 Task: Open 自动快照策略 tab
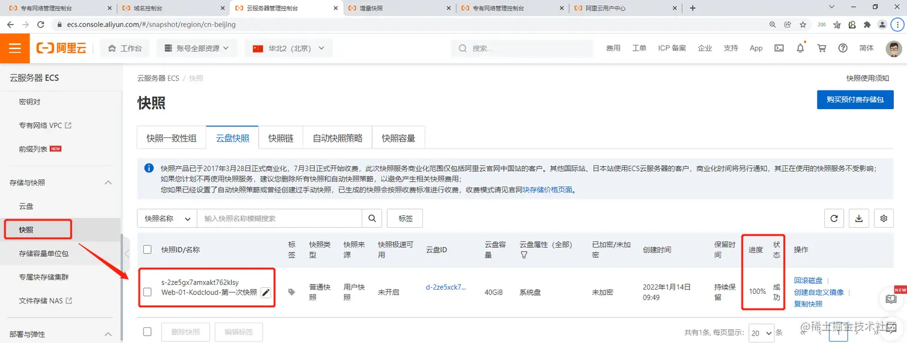coord(338,138)
